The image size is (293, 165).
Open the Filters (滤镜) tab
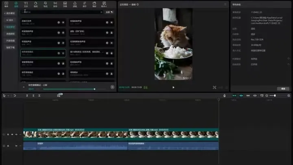click(x=75, y=4)
